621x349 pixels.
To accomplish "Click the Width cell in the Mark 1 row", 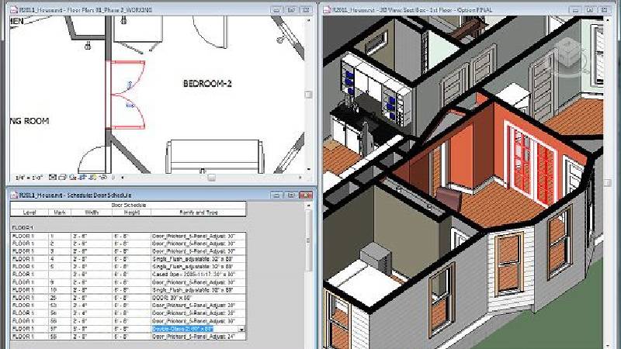I will (x=92, y=236).
